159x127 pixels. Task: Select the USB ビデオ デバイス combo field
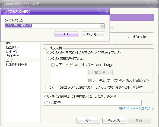(x=55, y=26)
